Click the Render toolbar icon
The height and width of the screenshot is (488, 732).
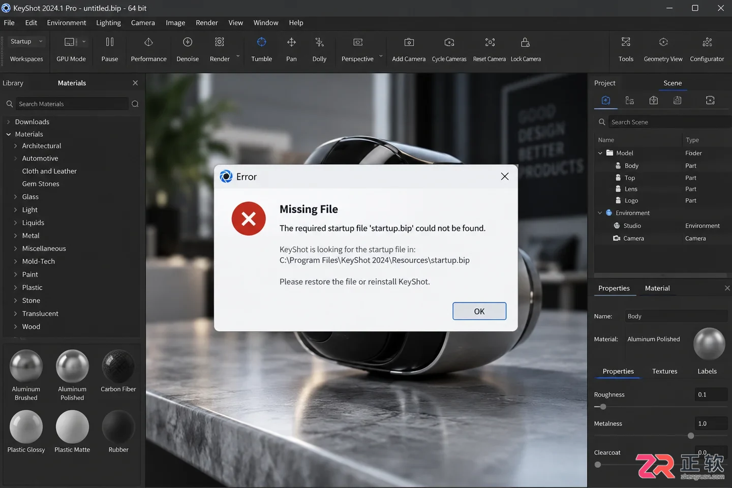point(220,42)
